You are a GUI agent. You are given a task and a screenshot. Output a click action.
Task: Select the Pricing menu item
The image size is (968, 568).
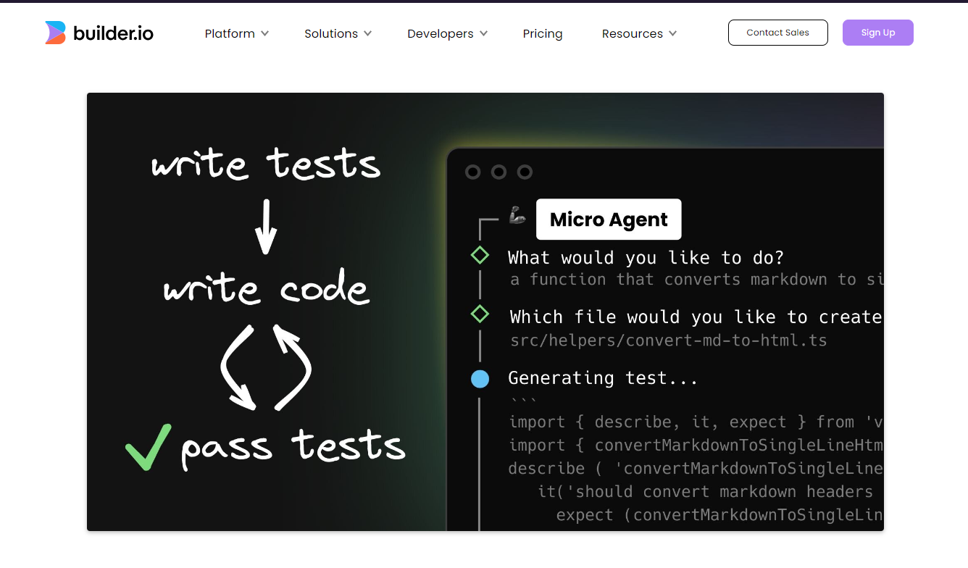tap(542, 33)
